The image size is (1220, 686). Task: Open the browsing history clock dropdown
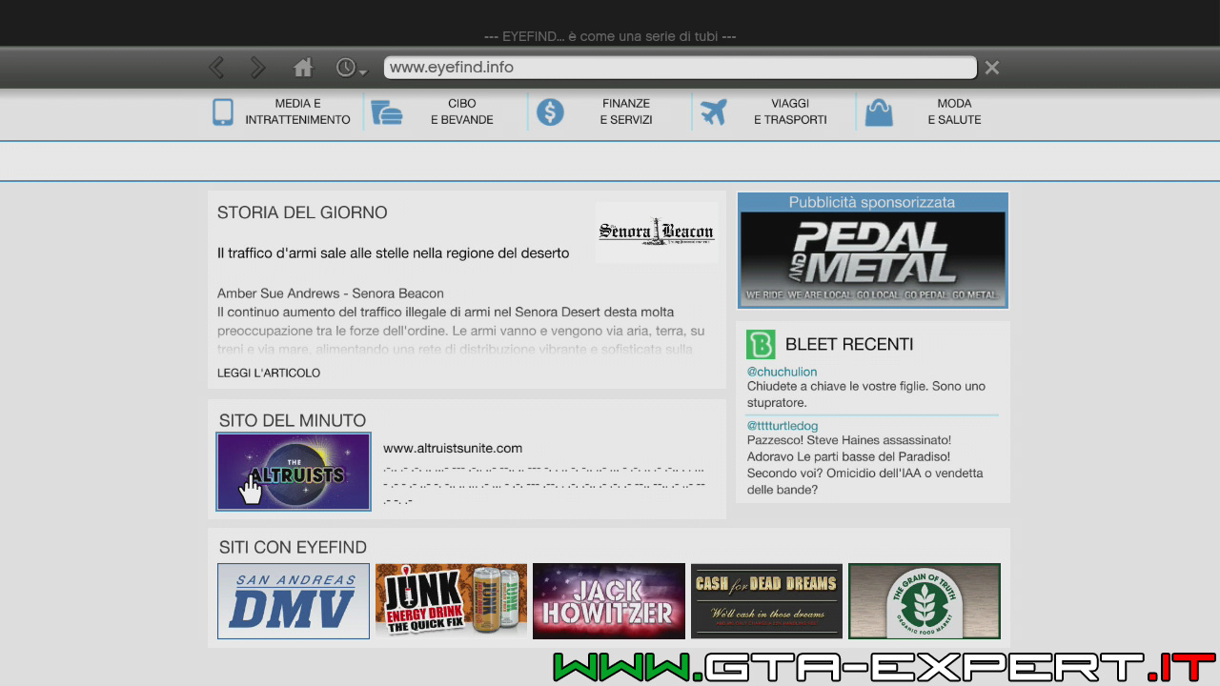[x=351, y=68]
